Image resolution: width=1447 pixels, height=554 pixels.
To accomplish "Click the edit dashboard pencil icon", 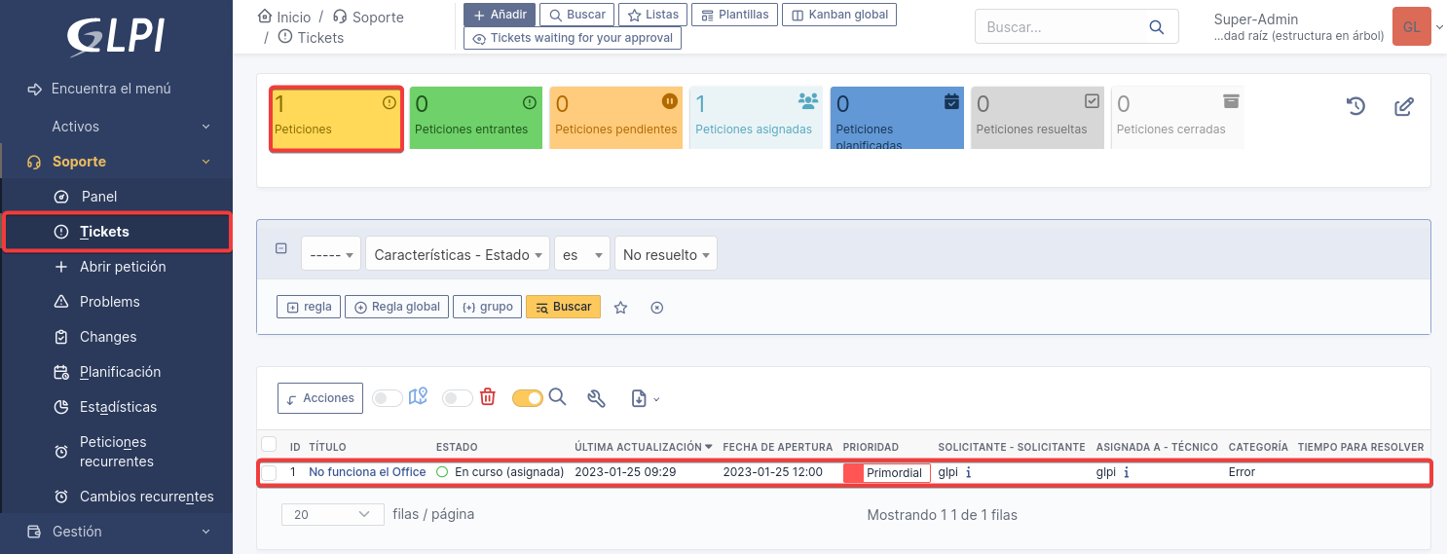I will pyautogui.click(x=1403, y=106).
